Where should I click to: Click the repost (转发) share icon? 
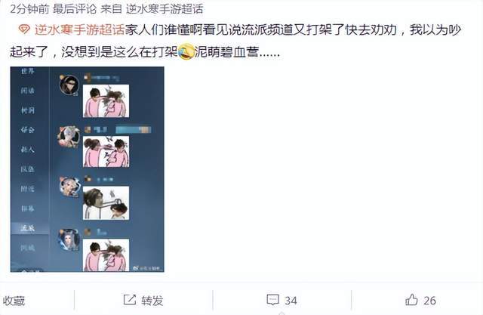coord(129,300)
